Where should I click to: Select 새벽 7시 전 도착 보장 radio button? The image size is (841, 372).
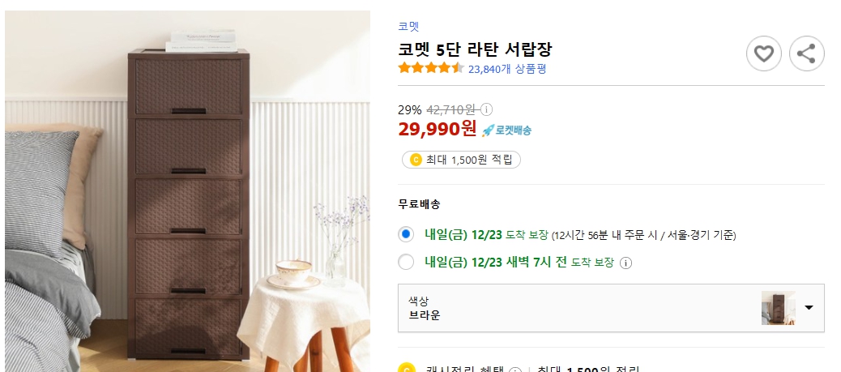tap(407, 262)
